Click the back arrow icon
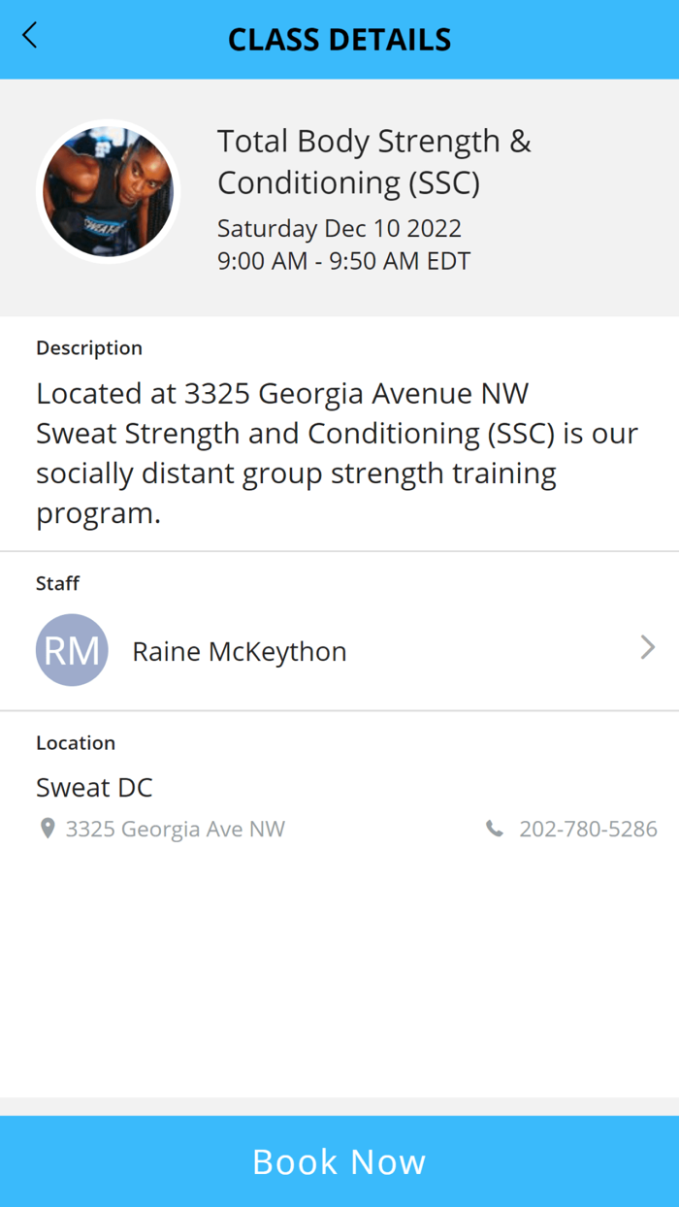The width and height of the screenshot is (679, 1207). [x=28, y=35]
